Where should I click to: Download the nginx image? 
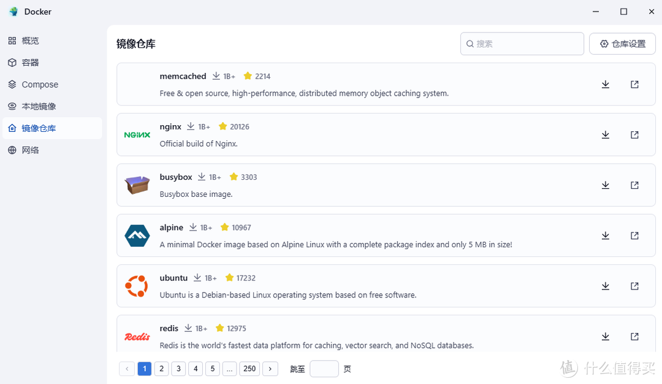pos(606,135)
